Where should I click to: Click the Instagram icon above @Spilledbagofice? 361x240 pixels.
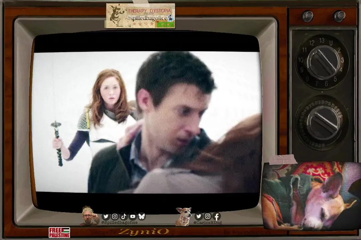click(x=115, y=216)
